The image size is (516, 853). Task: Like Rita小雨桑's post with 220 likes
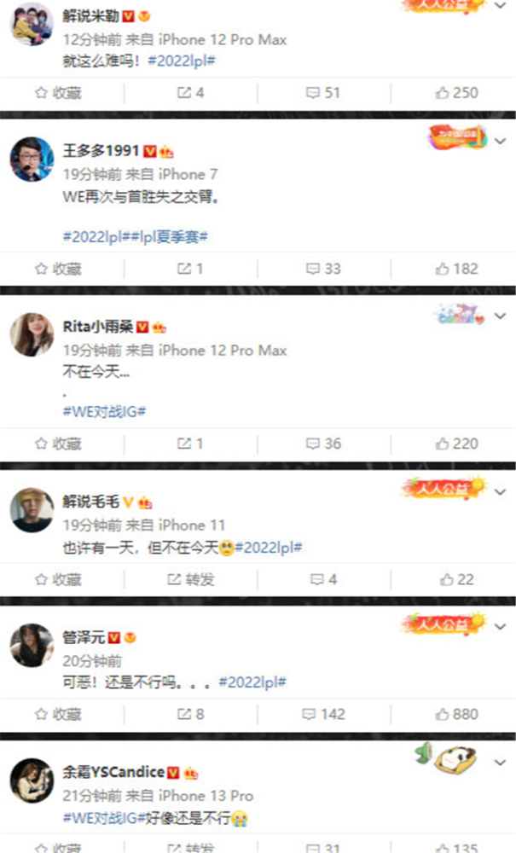(457, 444)
